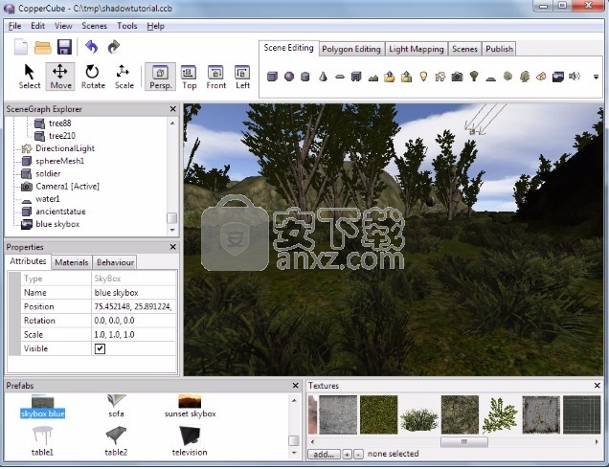Select Camera1 [Active] in SceneGraph Explorer

tap(66, 187)
